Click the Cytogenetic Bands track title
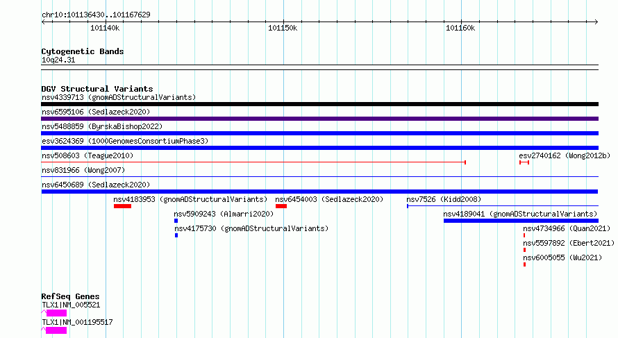This screenshot has width=618, height=338. (83, 51)
